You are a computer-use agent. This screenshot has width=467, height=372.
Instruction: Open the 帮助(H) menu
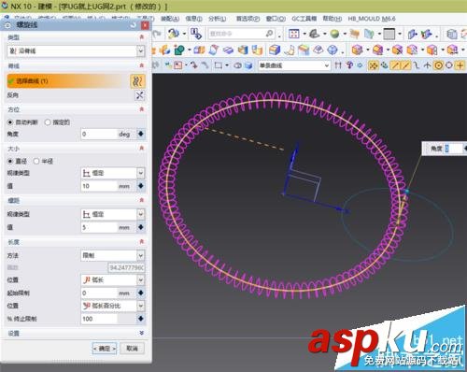(x=333, y=19)
